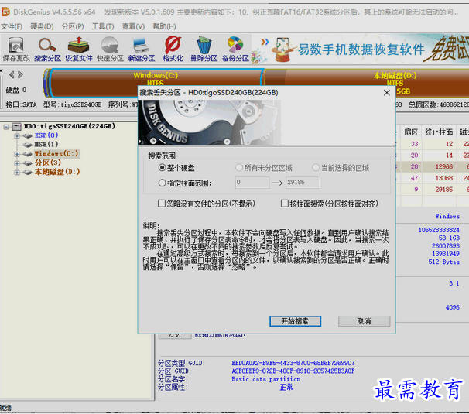
Task: Click the 本地磁盘(D:) partition icon in tree
Action: [x=27, y=173]
